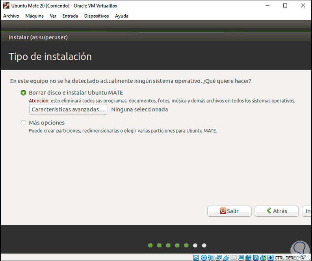Open the optical disc drive status icon
The height and width of the screenshot is (261, 312).
(x=204, y=257)
